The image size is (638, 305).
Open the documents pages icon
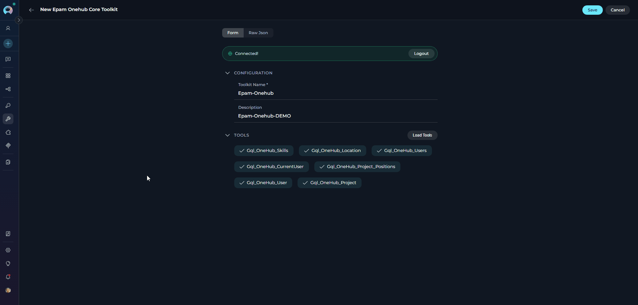[8, 162]
